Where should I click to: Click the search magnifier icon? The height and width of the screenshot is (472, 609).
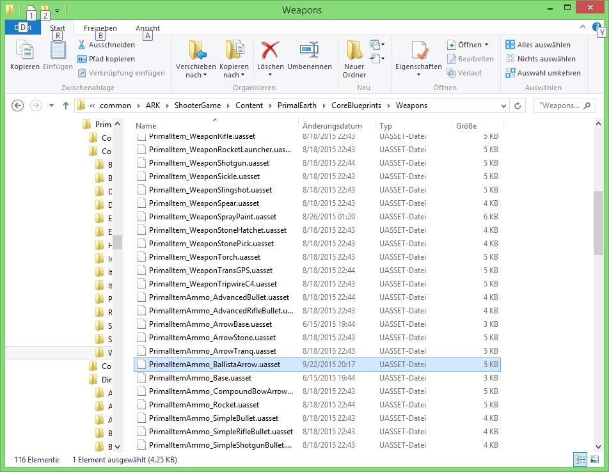[x=587, y=106]
